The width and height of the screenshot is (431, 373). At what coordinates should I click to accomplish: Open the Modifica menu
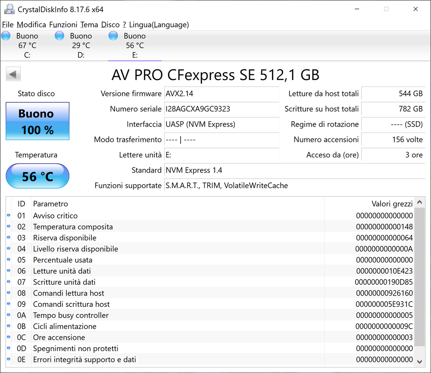point(31,25)
